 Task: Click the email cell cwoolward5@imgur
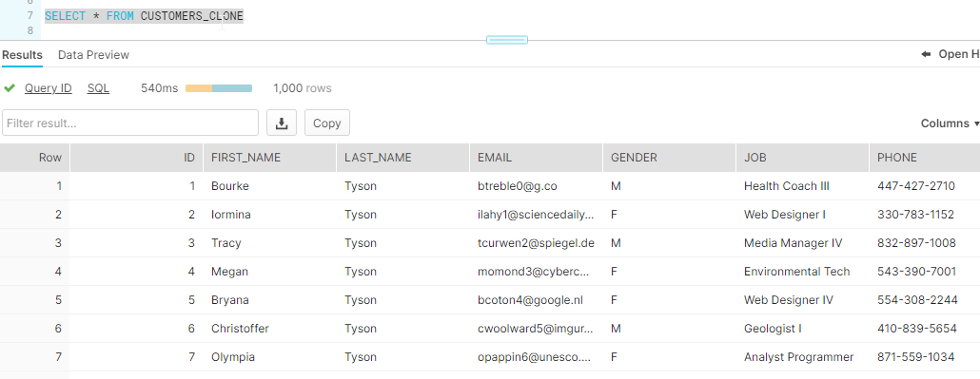point(536,329)
